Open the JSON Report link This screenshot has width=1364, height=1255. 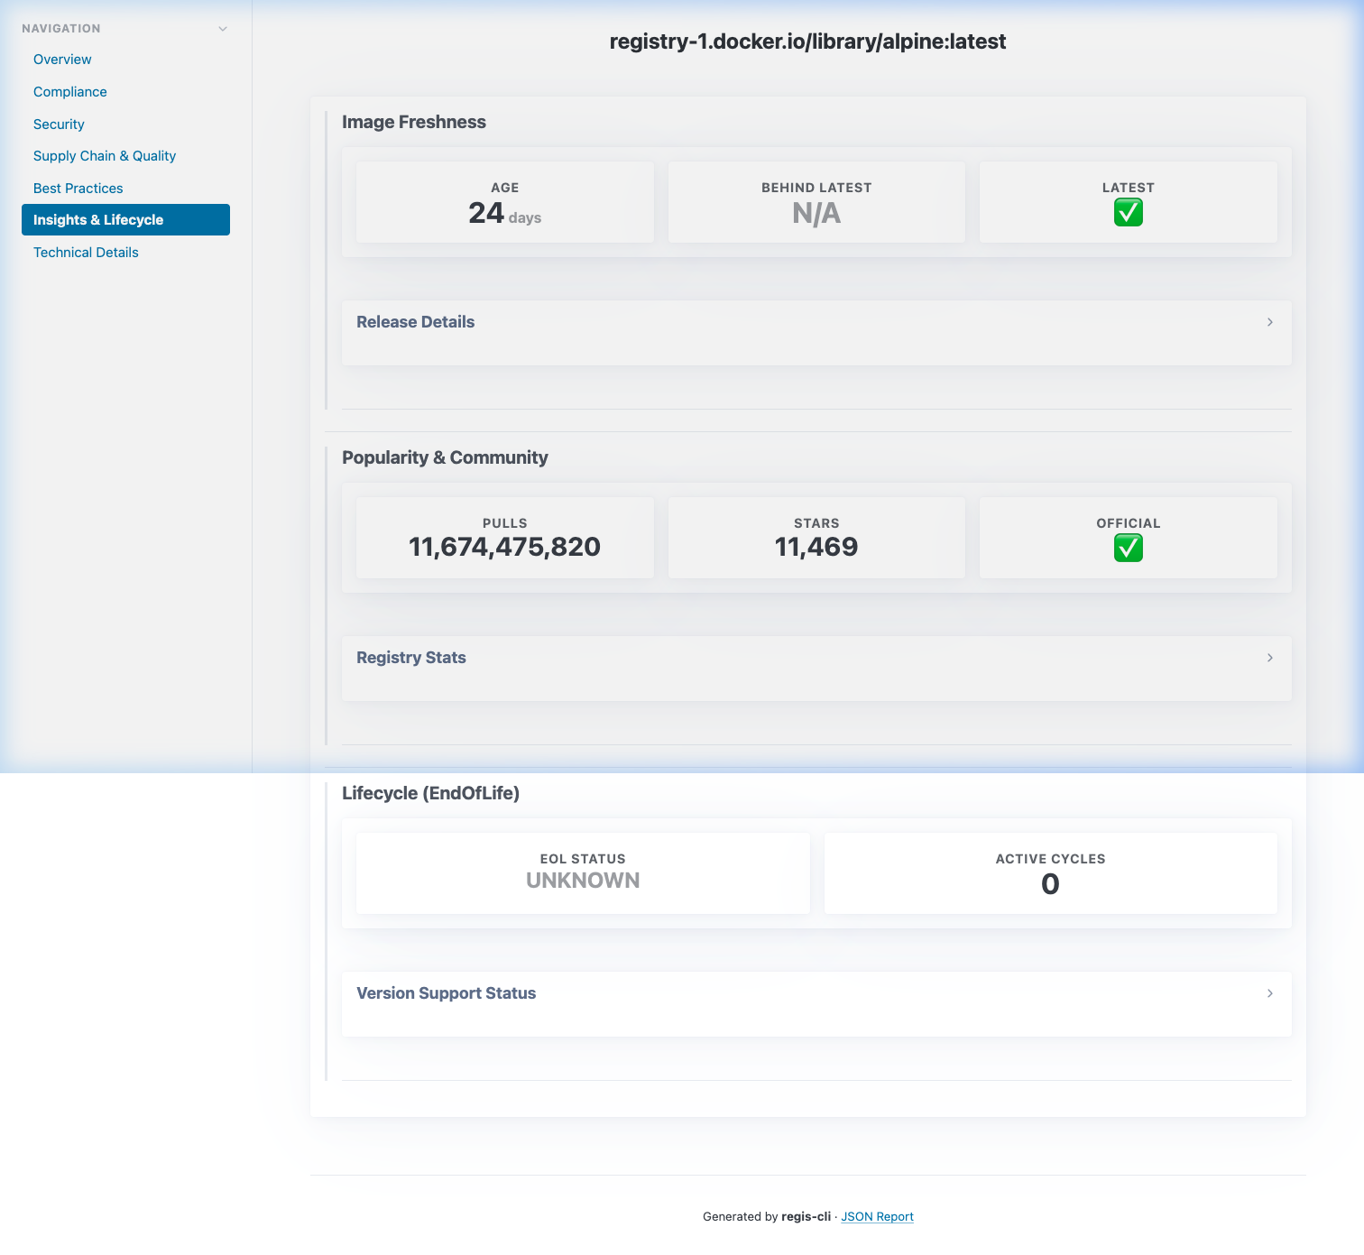point(877,1216)
